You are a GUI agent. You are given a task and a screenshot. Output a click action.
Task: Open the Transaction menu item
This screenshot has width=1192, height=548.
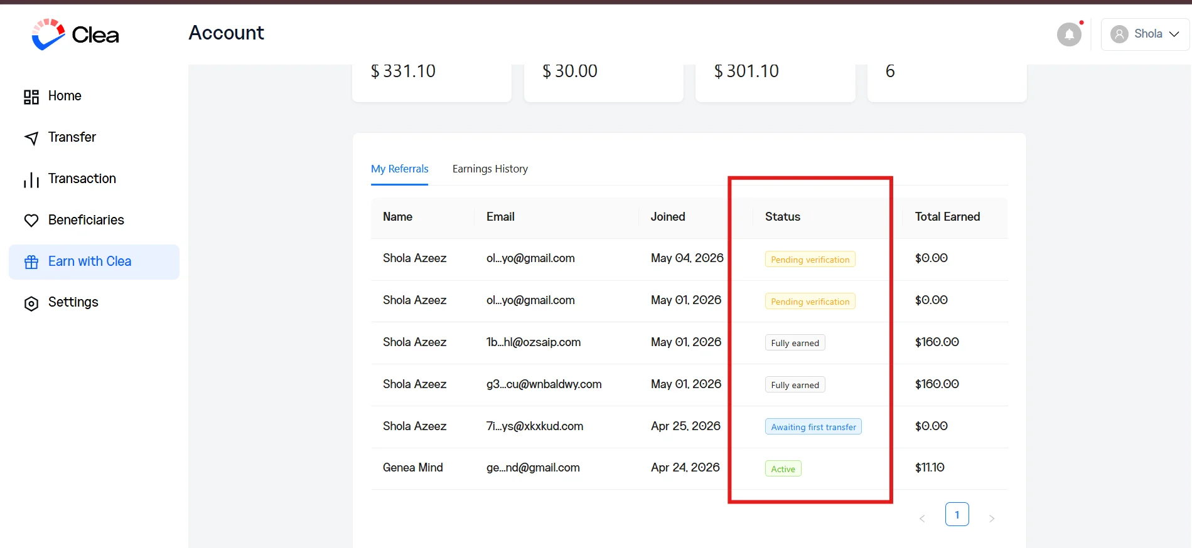[x=94, y=179]
